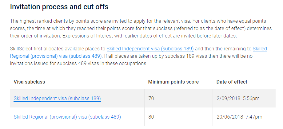Click the 'Visa subclass' column header
This screenshot has width=283, height=129.
[x=29, y=82]
